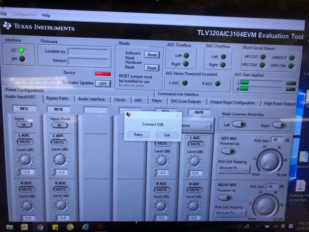309x232 pixels.
Task: Open LEFT ADC PGA Soft Stepping dropdown
Action: (x=234, y=169)
